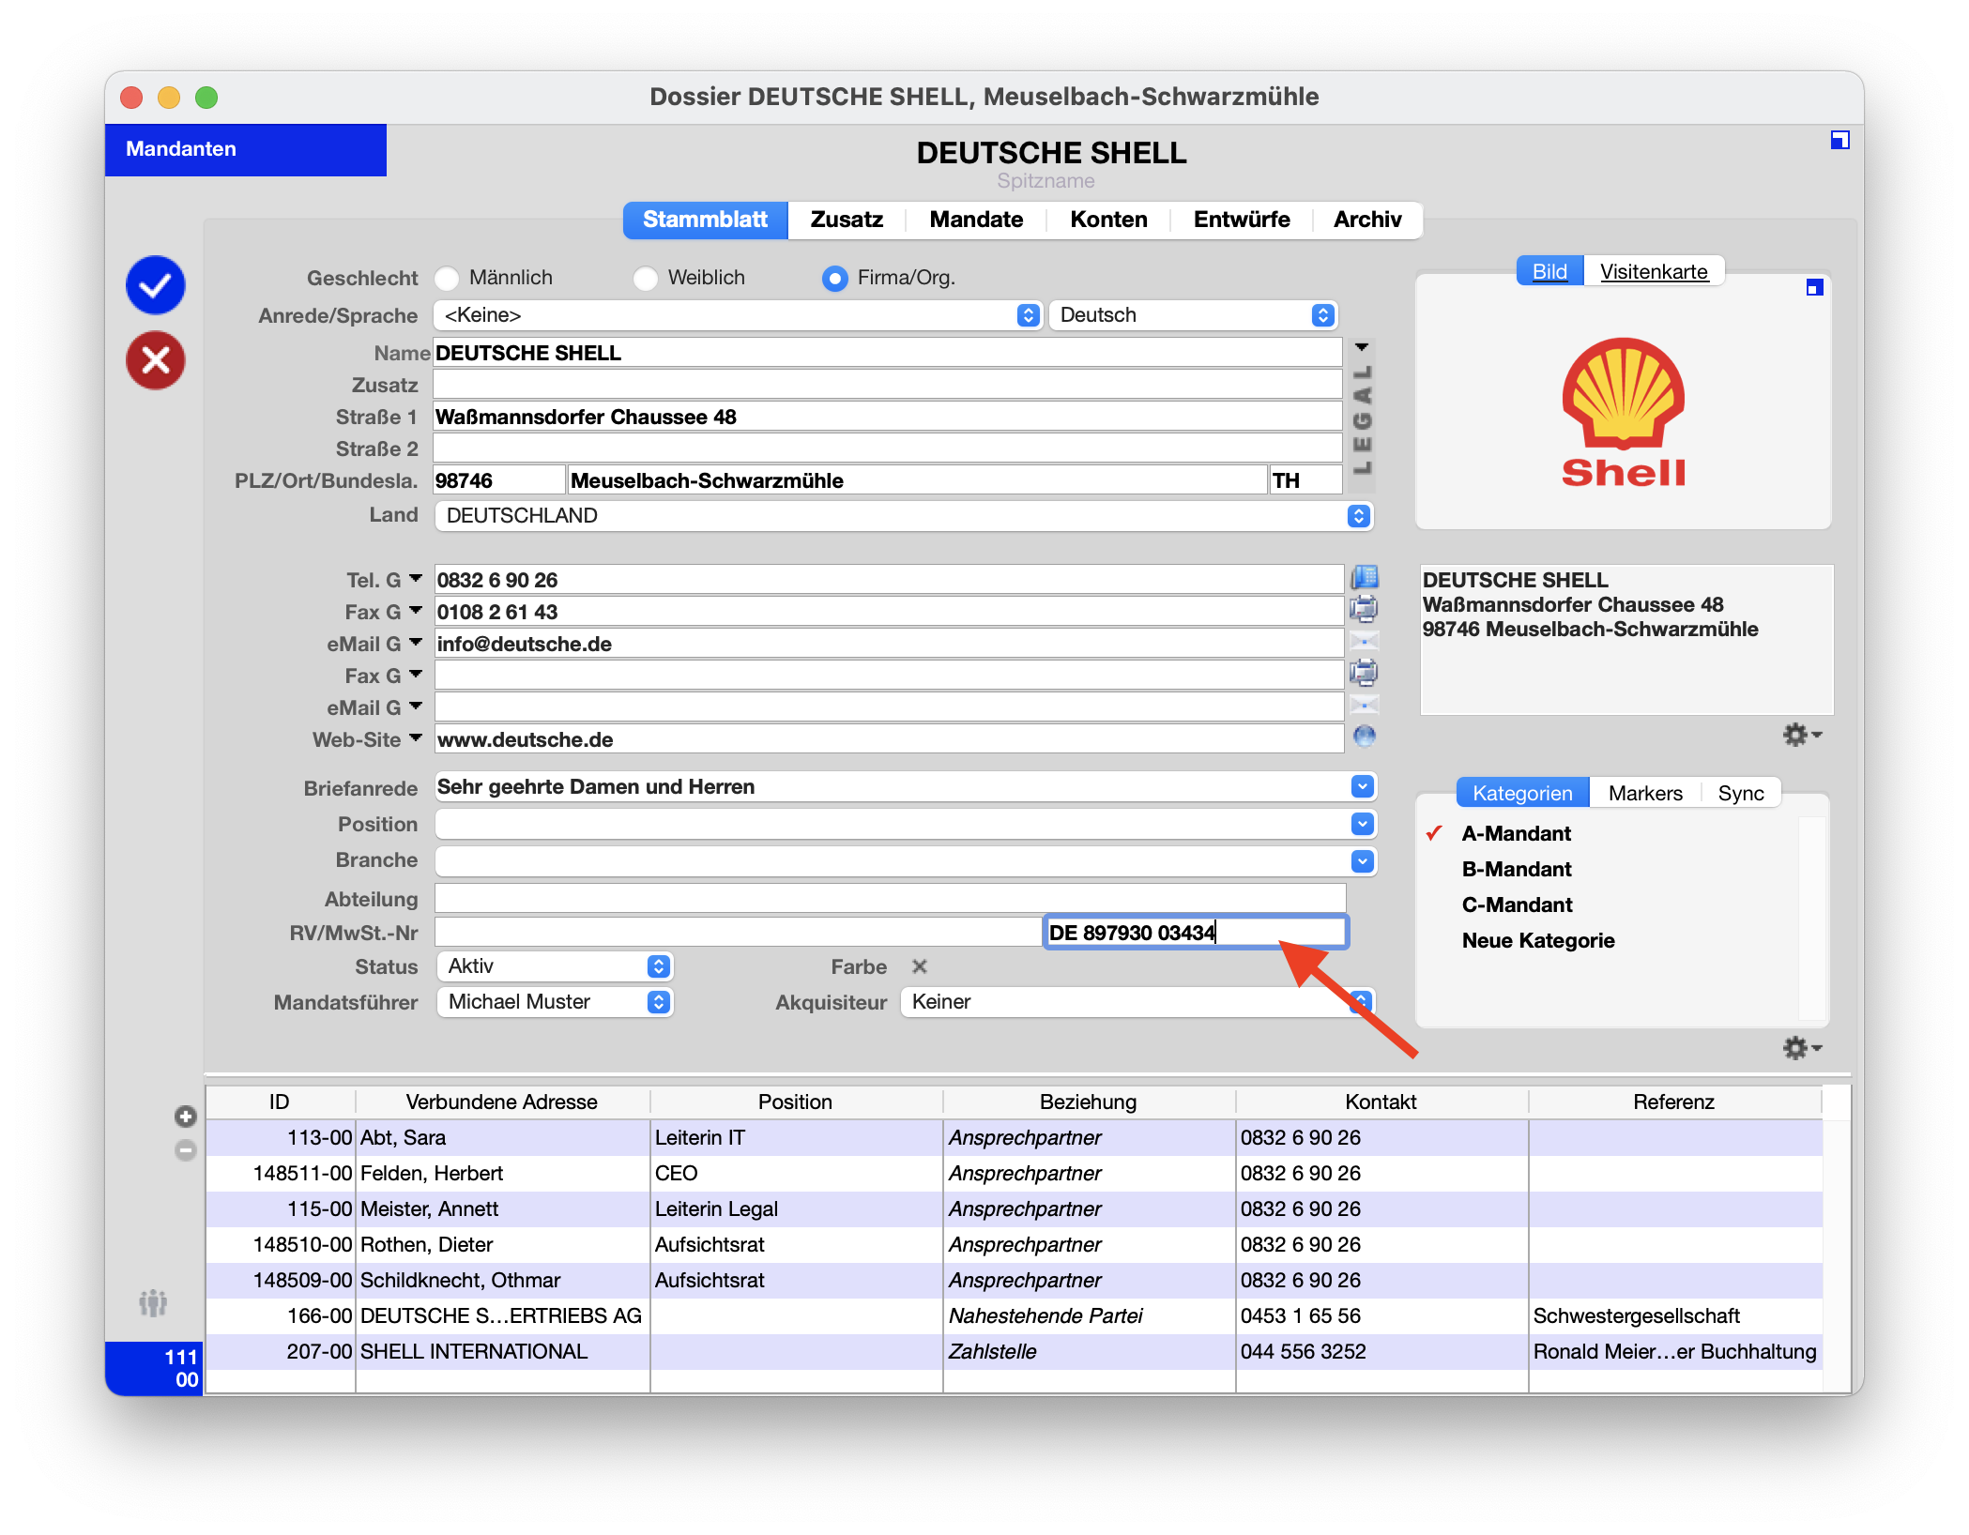1969x1535 pixels.
Task: Toggle the B-Mandant category
Action: tap(1517, 869)
